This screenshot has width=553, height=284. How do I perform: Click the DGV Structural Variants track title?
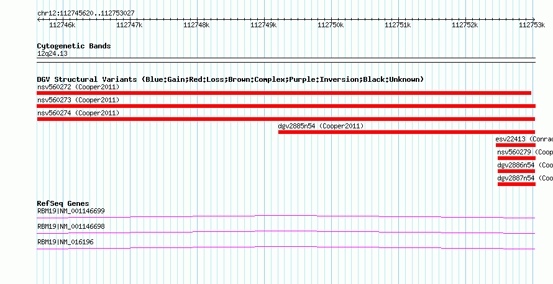(x=231, y=79)
